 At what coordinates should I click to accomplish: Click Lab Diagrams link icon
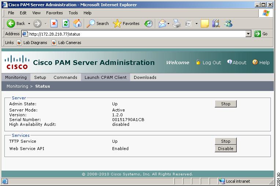tap(19, 43)
